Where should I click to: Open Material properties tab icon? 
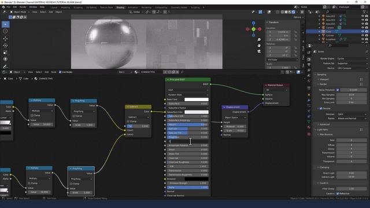pos(309,127)
